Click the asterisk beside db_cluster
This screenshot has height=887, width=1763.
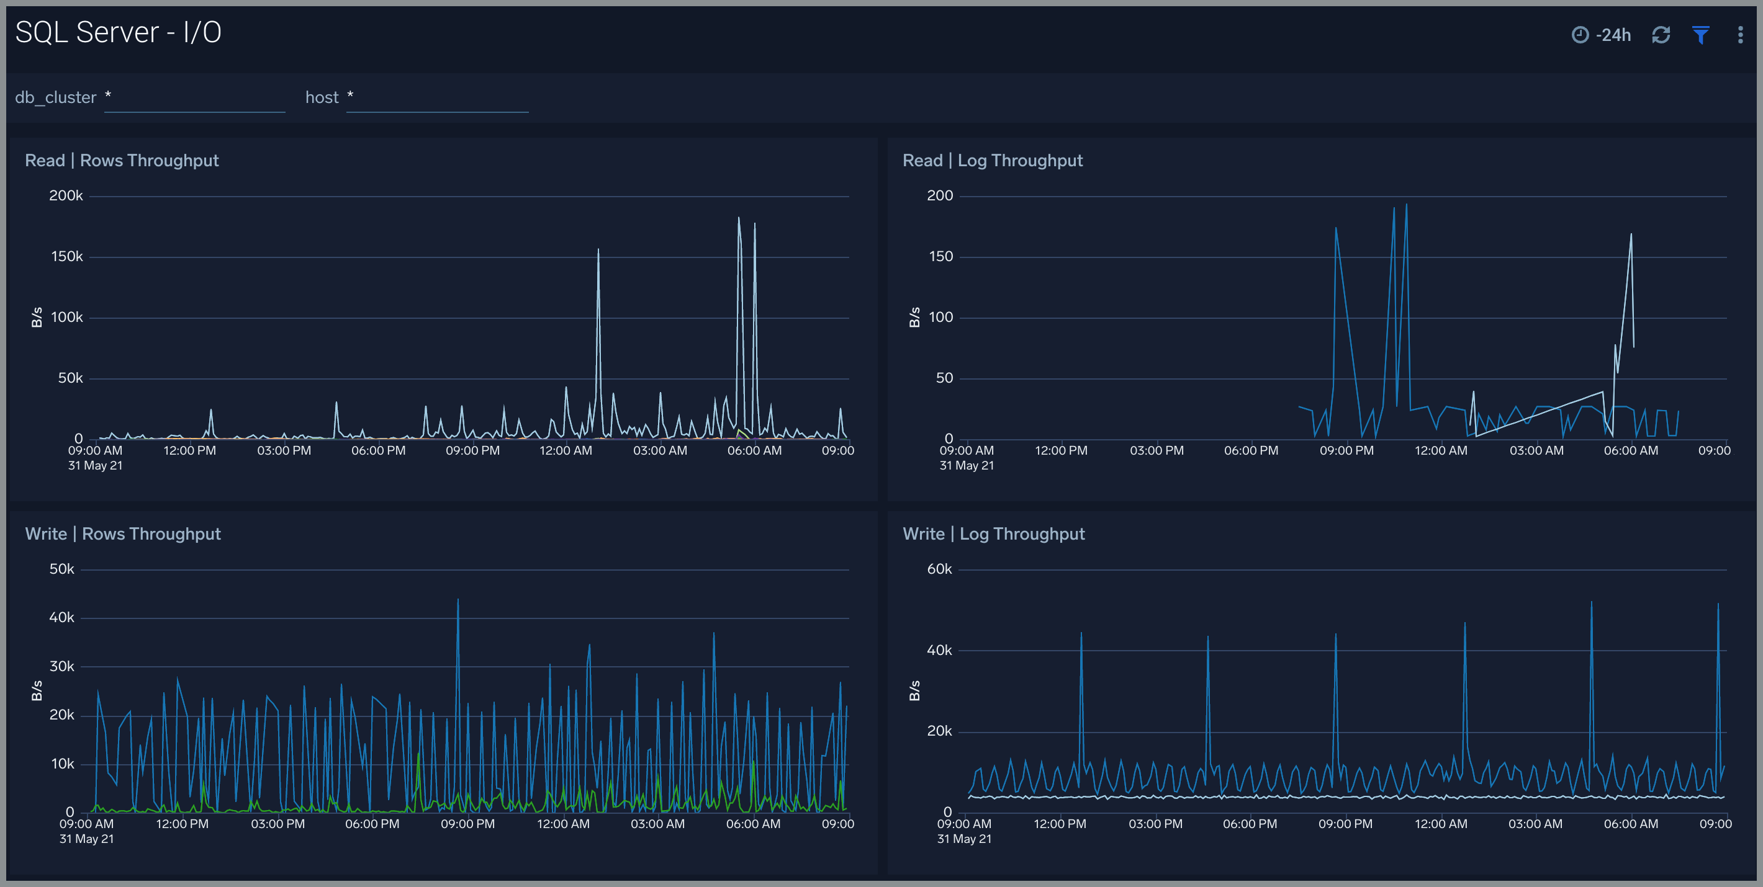pos(108,96)
